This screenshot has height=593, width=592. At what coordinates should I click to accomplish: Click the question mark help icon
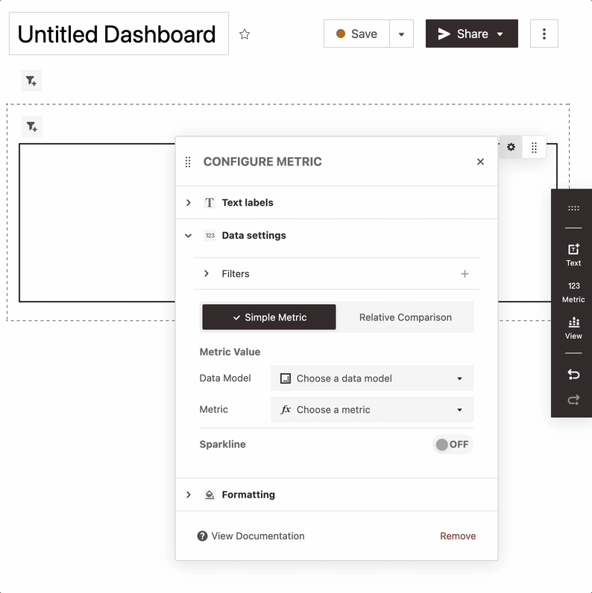[x=203, y=536]
